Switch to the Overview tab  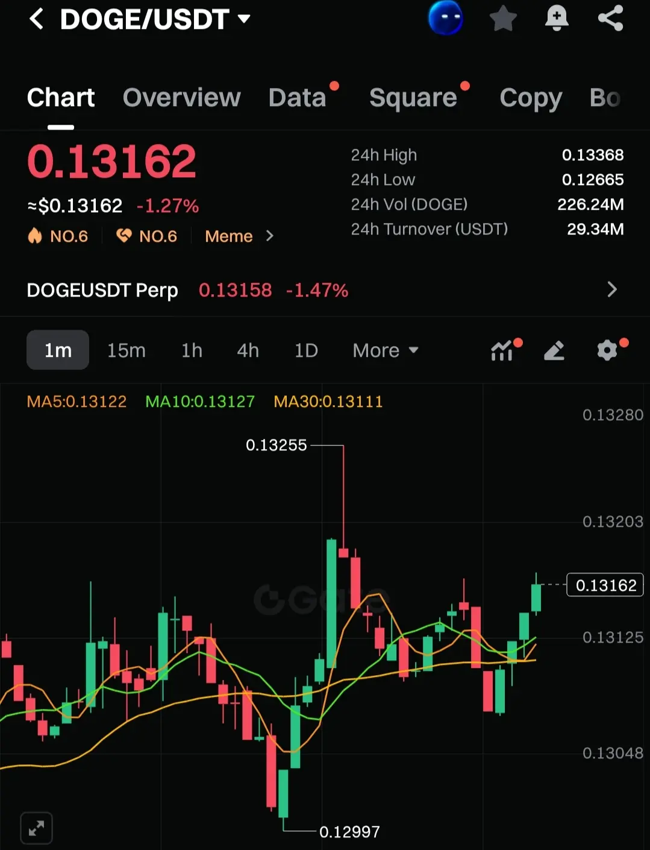coord(181,98)
